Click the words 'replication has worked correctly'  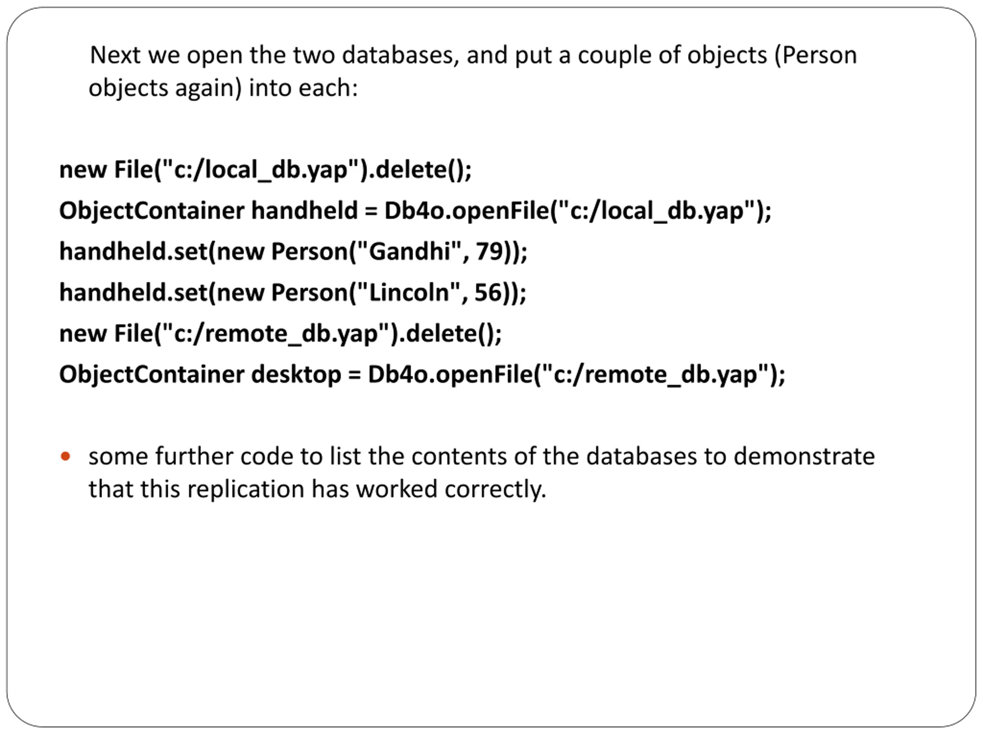367,489
